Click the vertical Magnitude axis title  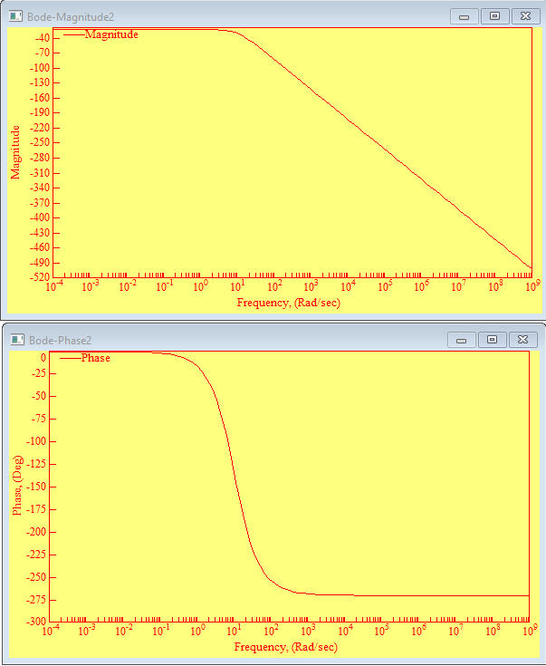[x=15, y=152]
